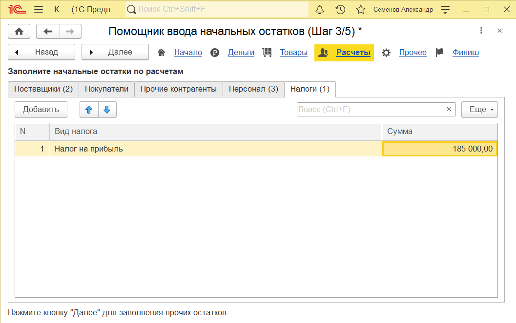Select the Налоги (1) tab
The height and width of the screenshot is (323, 516).
(310, 89)
